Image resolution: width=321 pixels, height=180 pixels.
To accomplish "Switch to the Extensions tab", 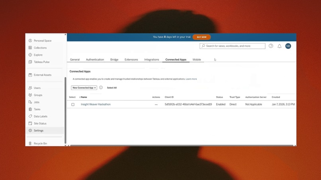I will click(x=131, y=60).
